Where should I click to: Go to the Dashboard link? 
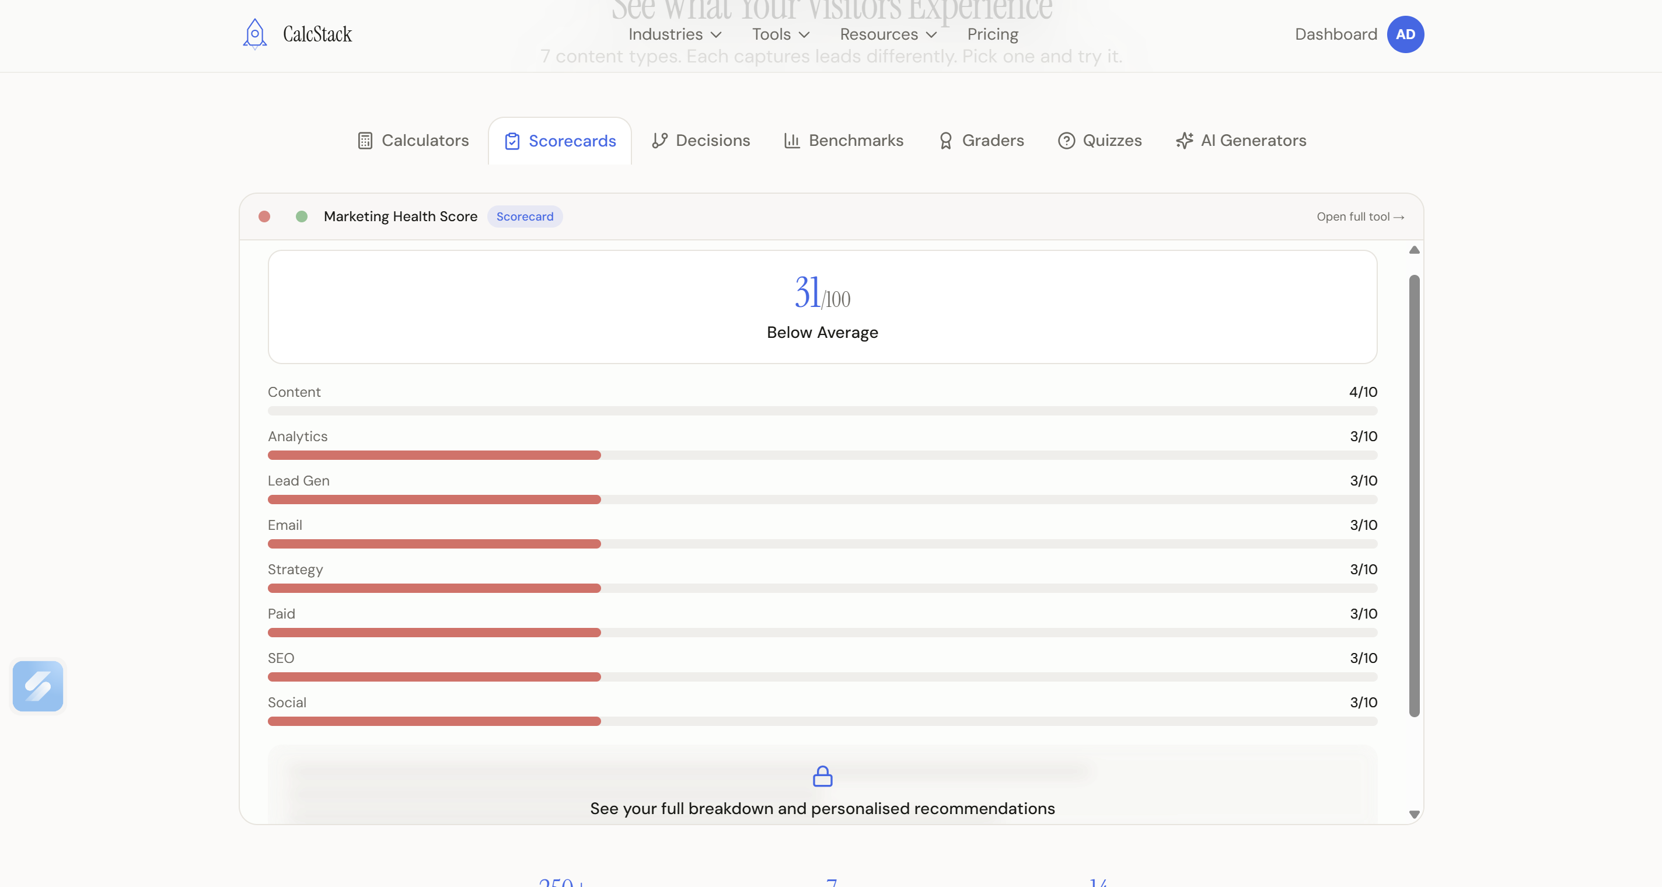pos(1336,34)
